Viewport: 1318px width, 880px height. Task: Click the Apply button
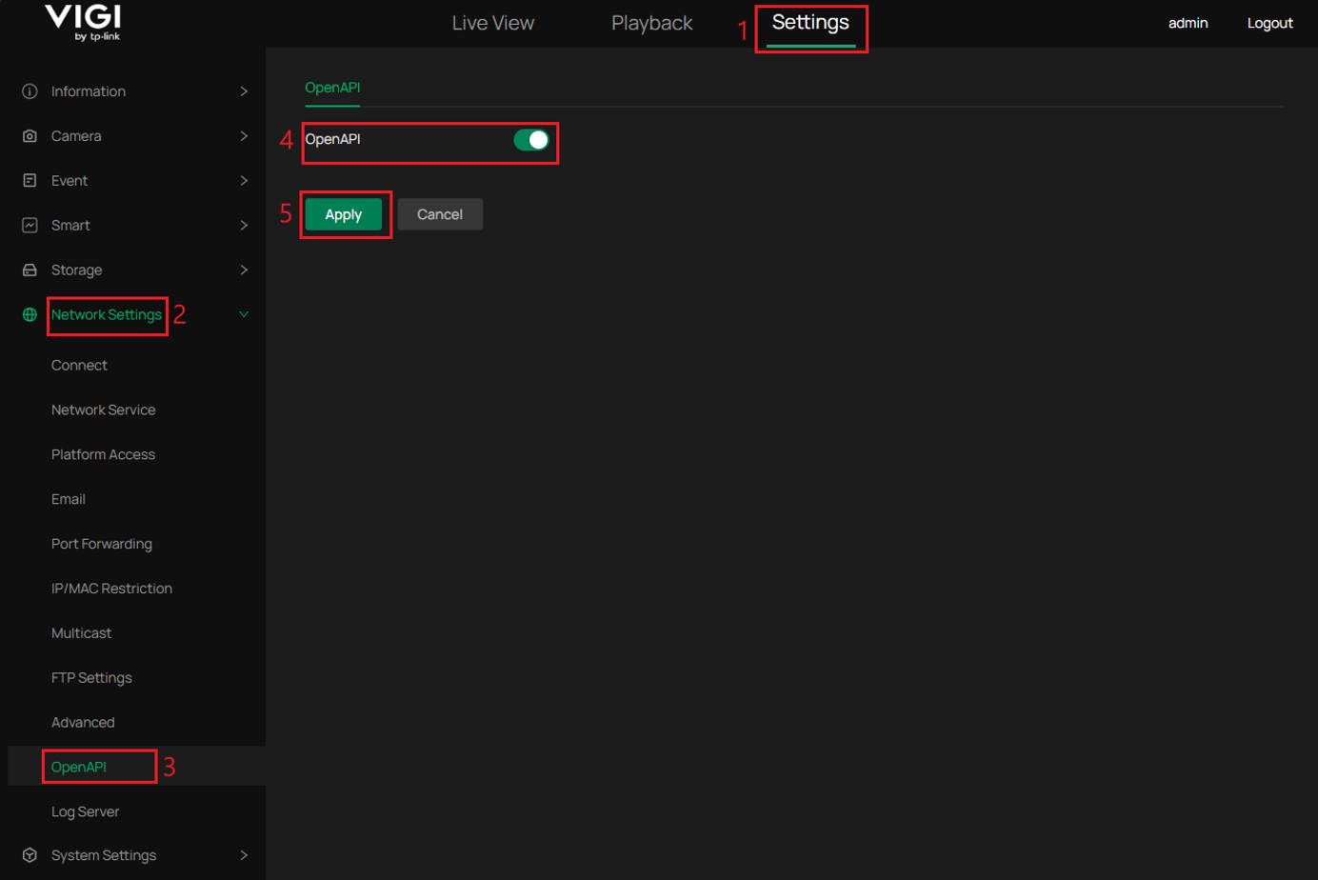click(344, 214)
